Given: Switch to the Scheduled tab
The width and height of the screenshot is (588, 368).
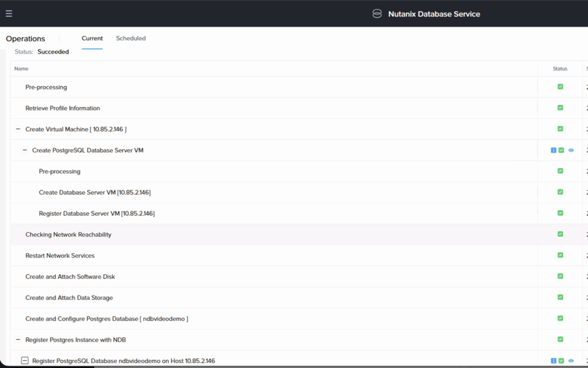Looking at the screenshot, I should [x=131, y=38].
